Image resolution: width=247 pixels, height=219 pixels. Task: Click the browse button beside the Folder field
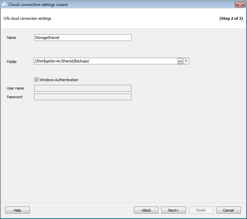180,61
